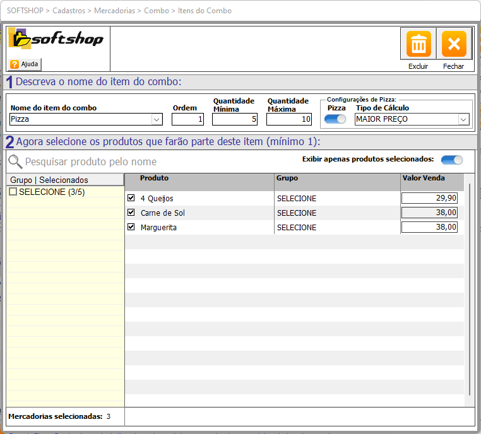Click the Quantidade Máxima input field
This screenshot has height=434, width=481.
pos(288,119)
